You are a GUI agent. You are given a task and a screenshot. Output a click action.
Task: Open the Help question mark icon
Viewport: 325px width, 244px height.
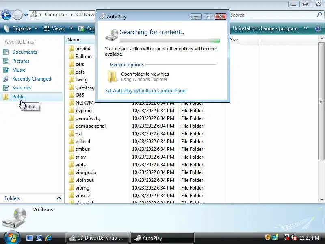[x=318, y=28]
